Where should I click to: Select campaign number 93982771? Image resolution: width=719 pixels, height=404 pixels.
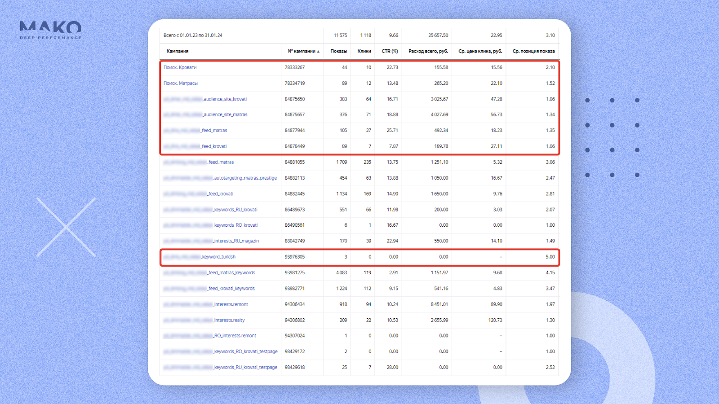tap(295, 289)
